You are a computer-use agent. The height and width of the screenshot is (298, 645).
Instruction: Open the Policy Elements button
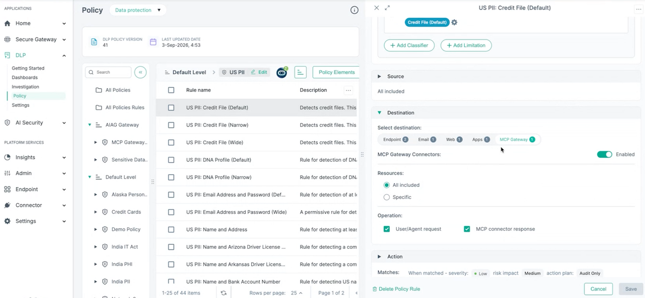pos(337,72)
